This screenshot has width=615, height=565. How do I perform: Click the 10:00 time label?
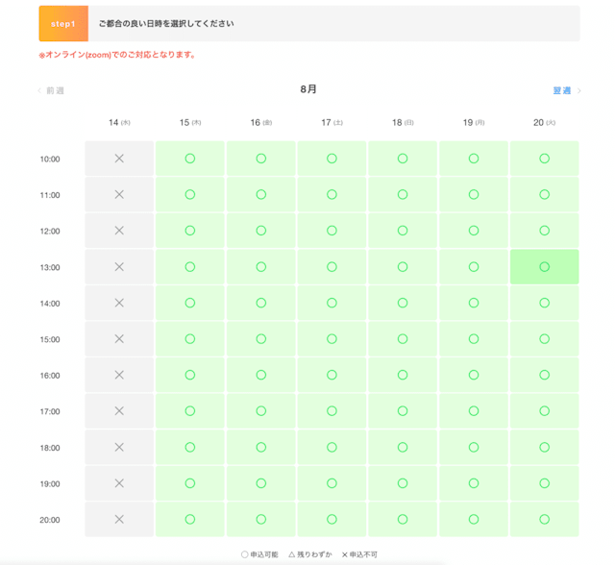50,160
